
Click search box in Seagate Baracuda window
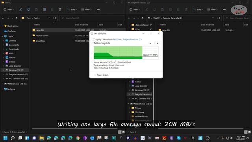pos(237,18)
